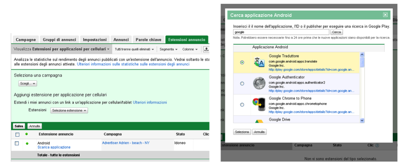This screenshot has width=408, height=166.
Task: Click the green status dot in header
Action: (x=27, y=134)
